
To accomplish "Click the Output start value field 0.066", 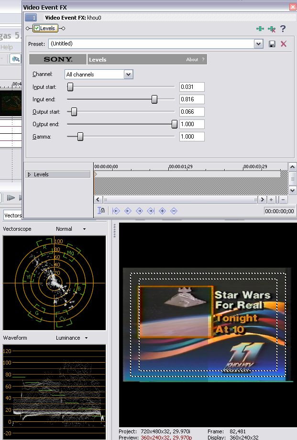I will (192, 112).
